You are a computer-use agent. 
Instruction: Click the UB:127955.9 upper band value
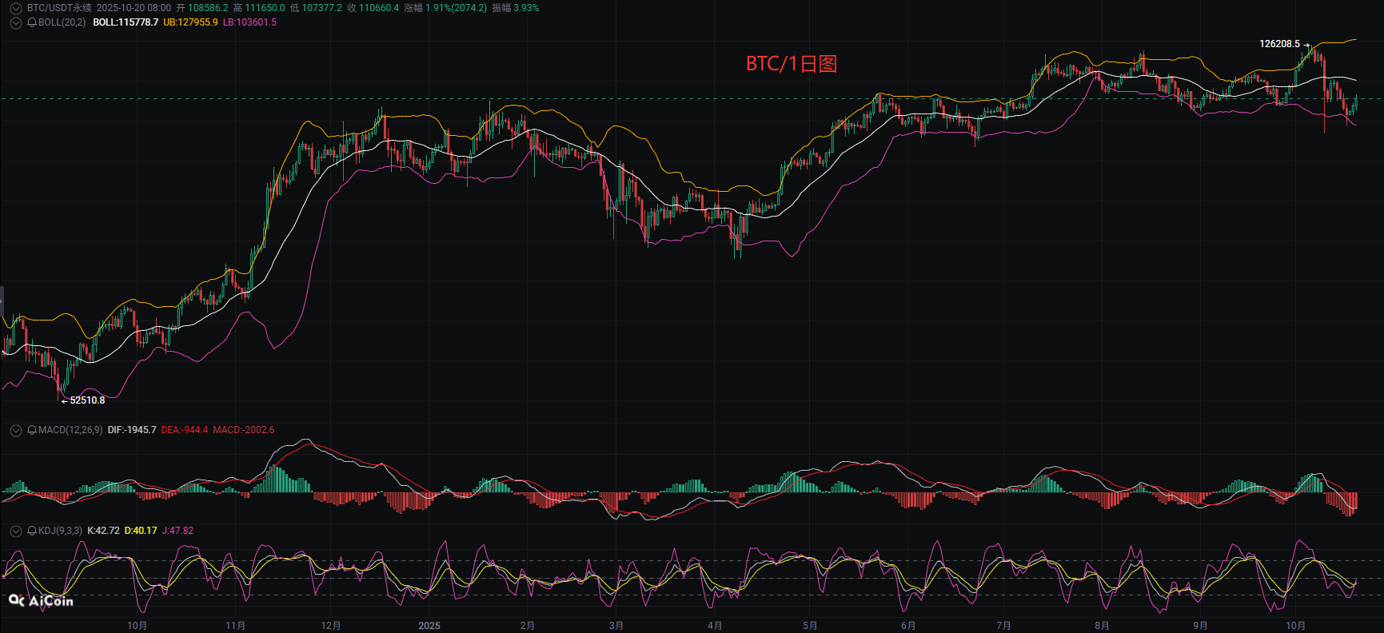(190, 22)
